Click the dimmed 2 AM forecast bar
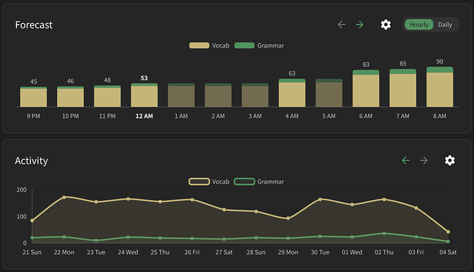This screenshot has height=272, width=474. click(218, 95)
